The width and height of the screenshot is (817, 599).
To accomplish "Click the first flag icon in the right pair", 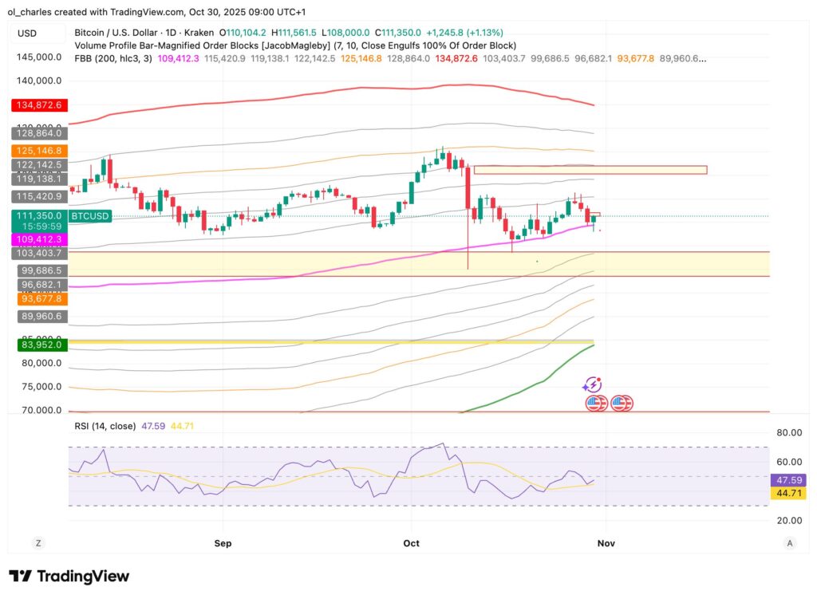I will (618, 403).
